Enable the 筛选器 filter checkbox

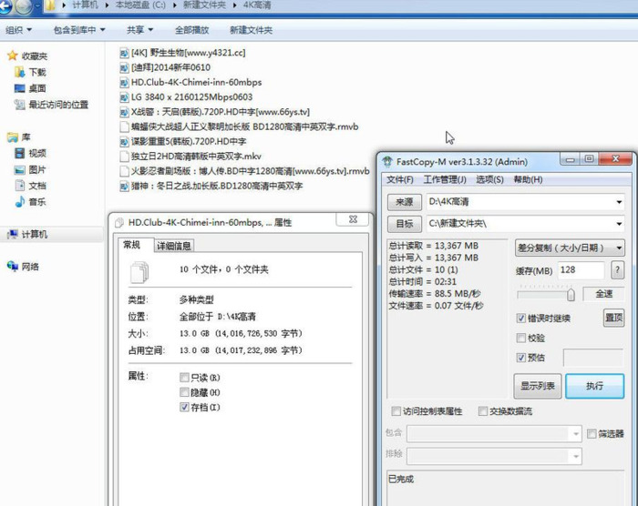click(592, 434)
